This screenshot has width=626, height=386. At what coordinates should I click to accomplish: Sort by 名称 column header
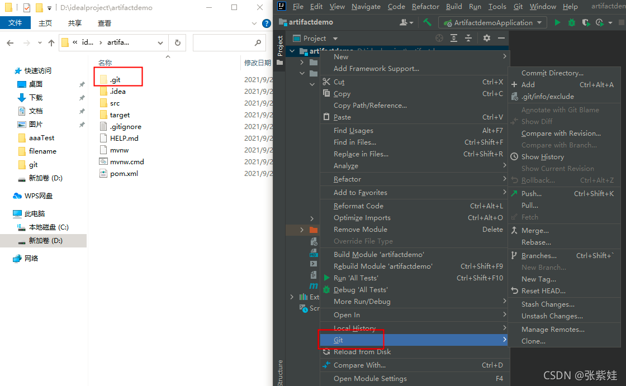105,63
